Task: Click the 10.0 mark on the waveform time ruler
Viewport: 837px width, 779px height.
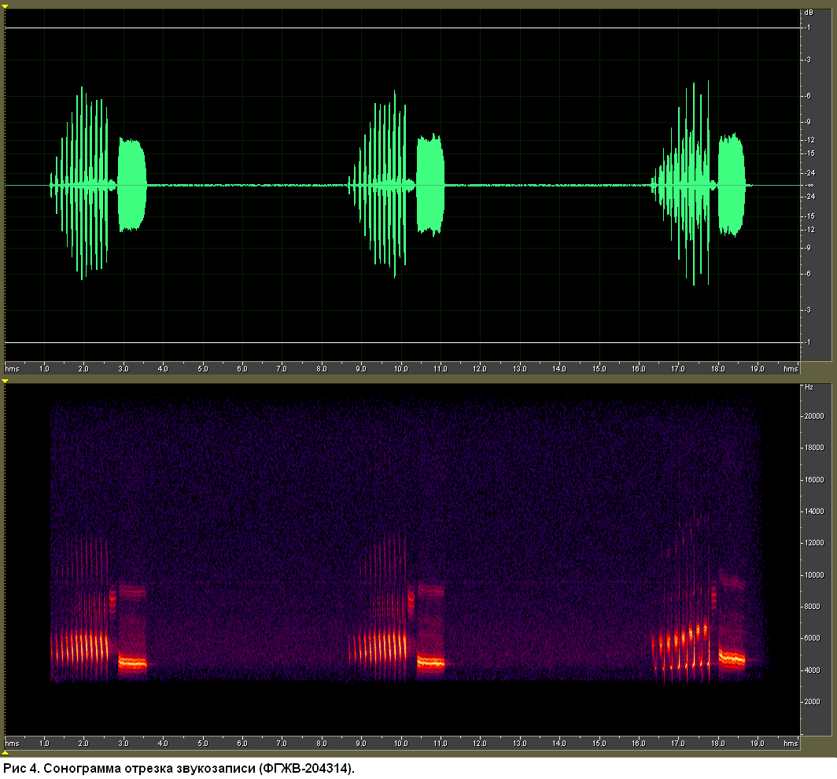Action: 400,368
